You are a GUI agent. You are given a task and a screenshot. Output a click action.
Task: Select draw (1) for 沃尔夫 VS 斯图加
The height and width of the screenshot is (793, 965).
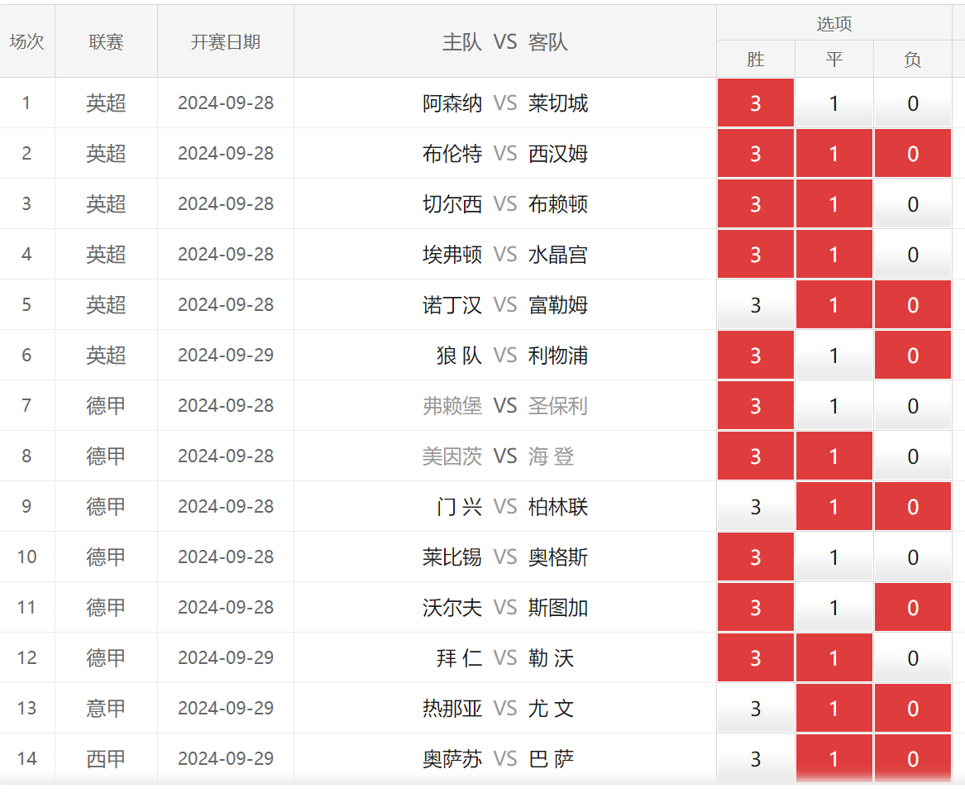click(834, 607)
